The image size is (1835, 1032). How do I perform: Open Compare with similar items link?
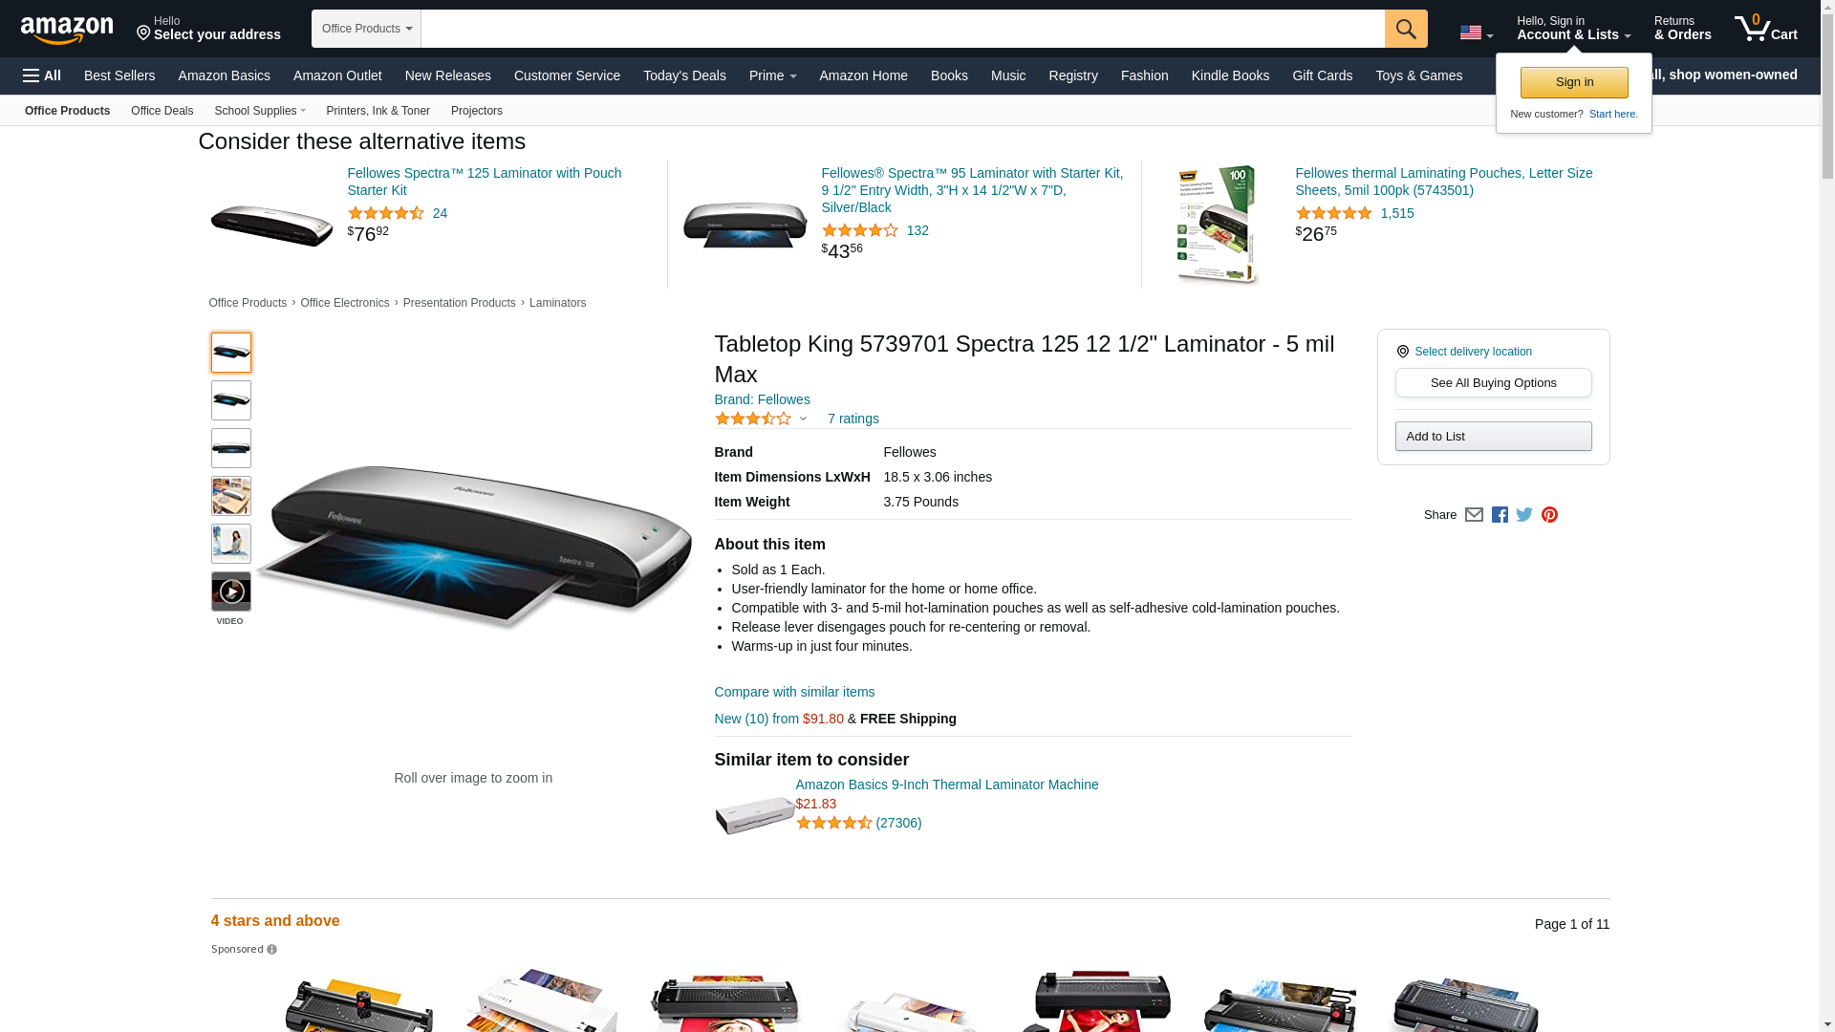tap(794, 692)
